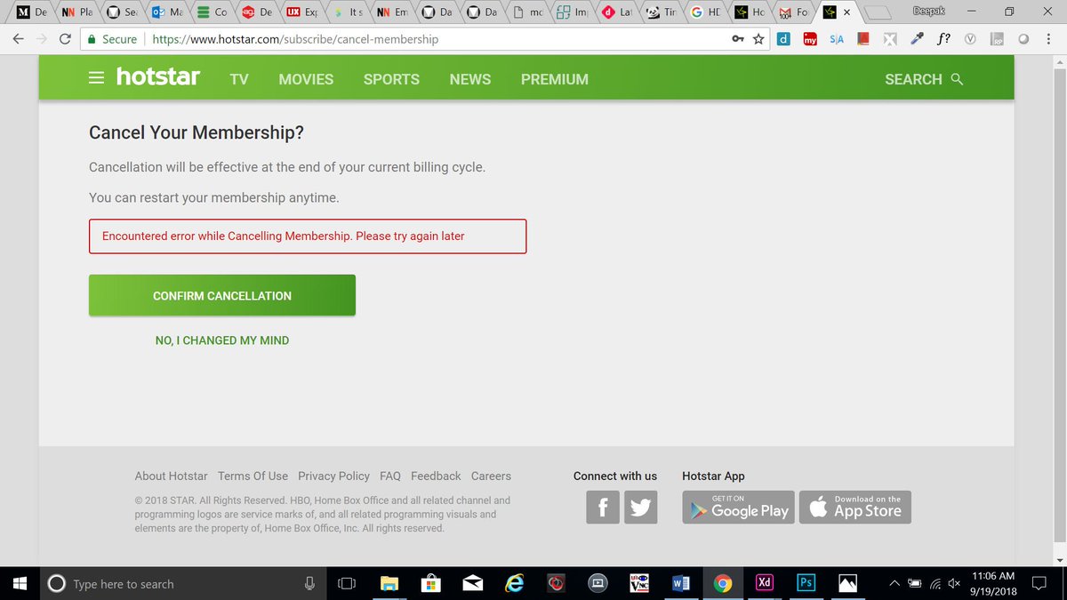This screenshot has width=1067, height=600.
Task: Click Search in Hotstar header
Action: point(924,79)
